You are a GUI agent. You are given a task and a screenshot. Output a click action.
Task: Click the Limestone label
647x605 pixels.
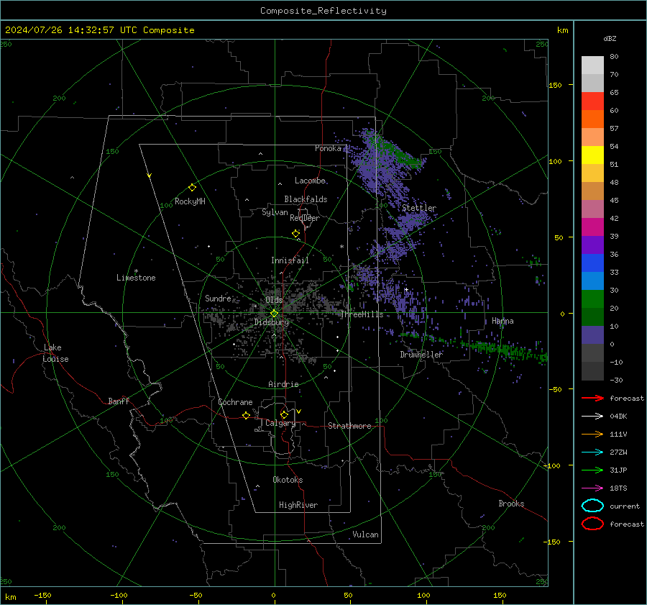pos(136,278)
